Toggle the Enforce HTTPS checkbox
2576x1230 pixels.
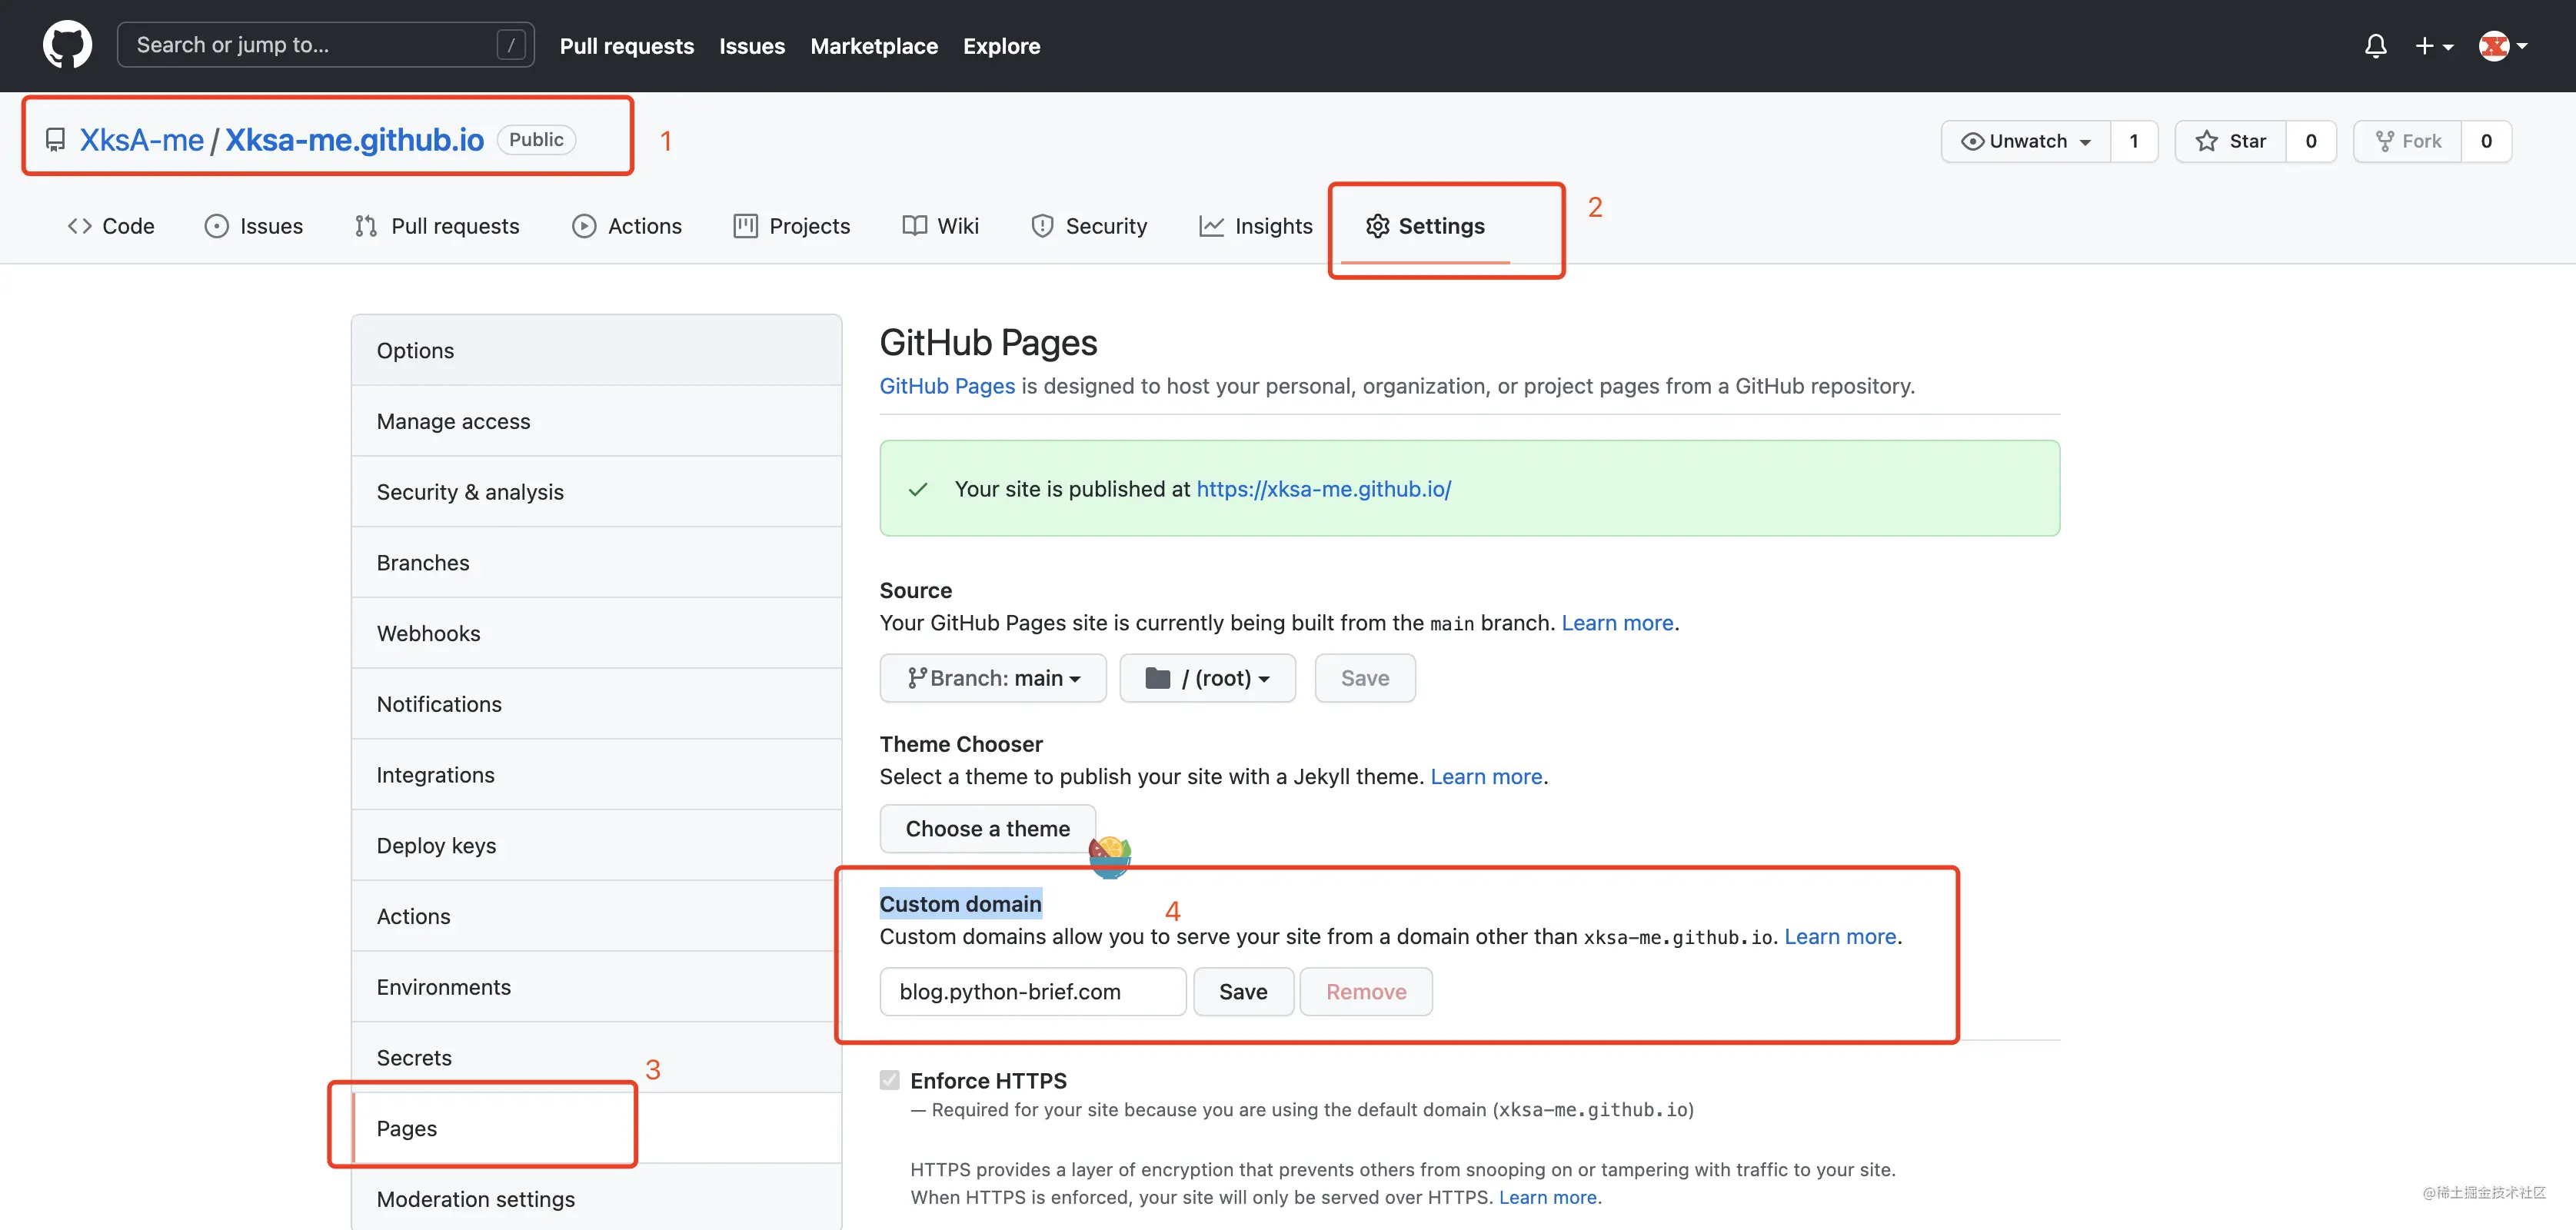tap(889, 1080)
